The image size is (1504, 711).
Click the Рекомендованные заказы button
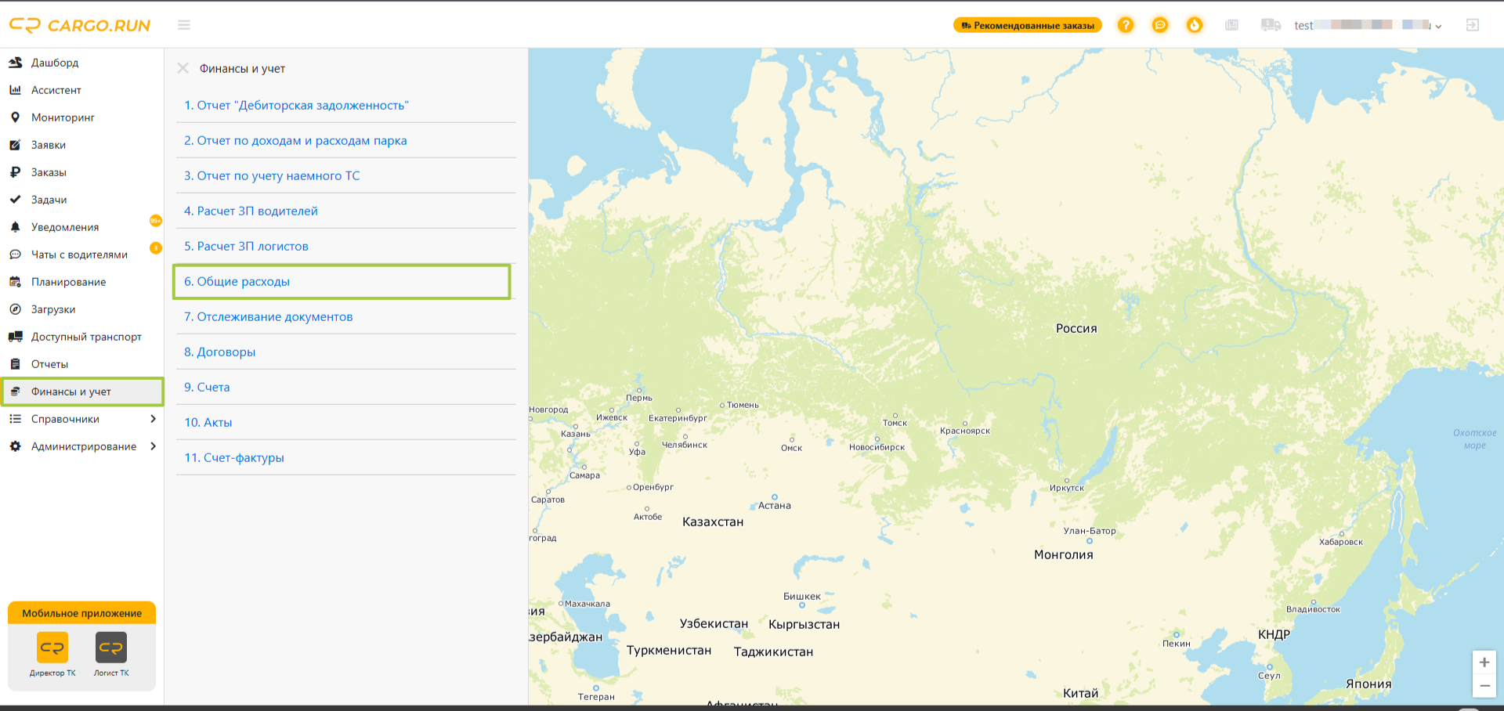(1027, 25)
